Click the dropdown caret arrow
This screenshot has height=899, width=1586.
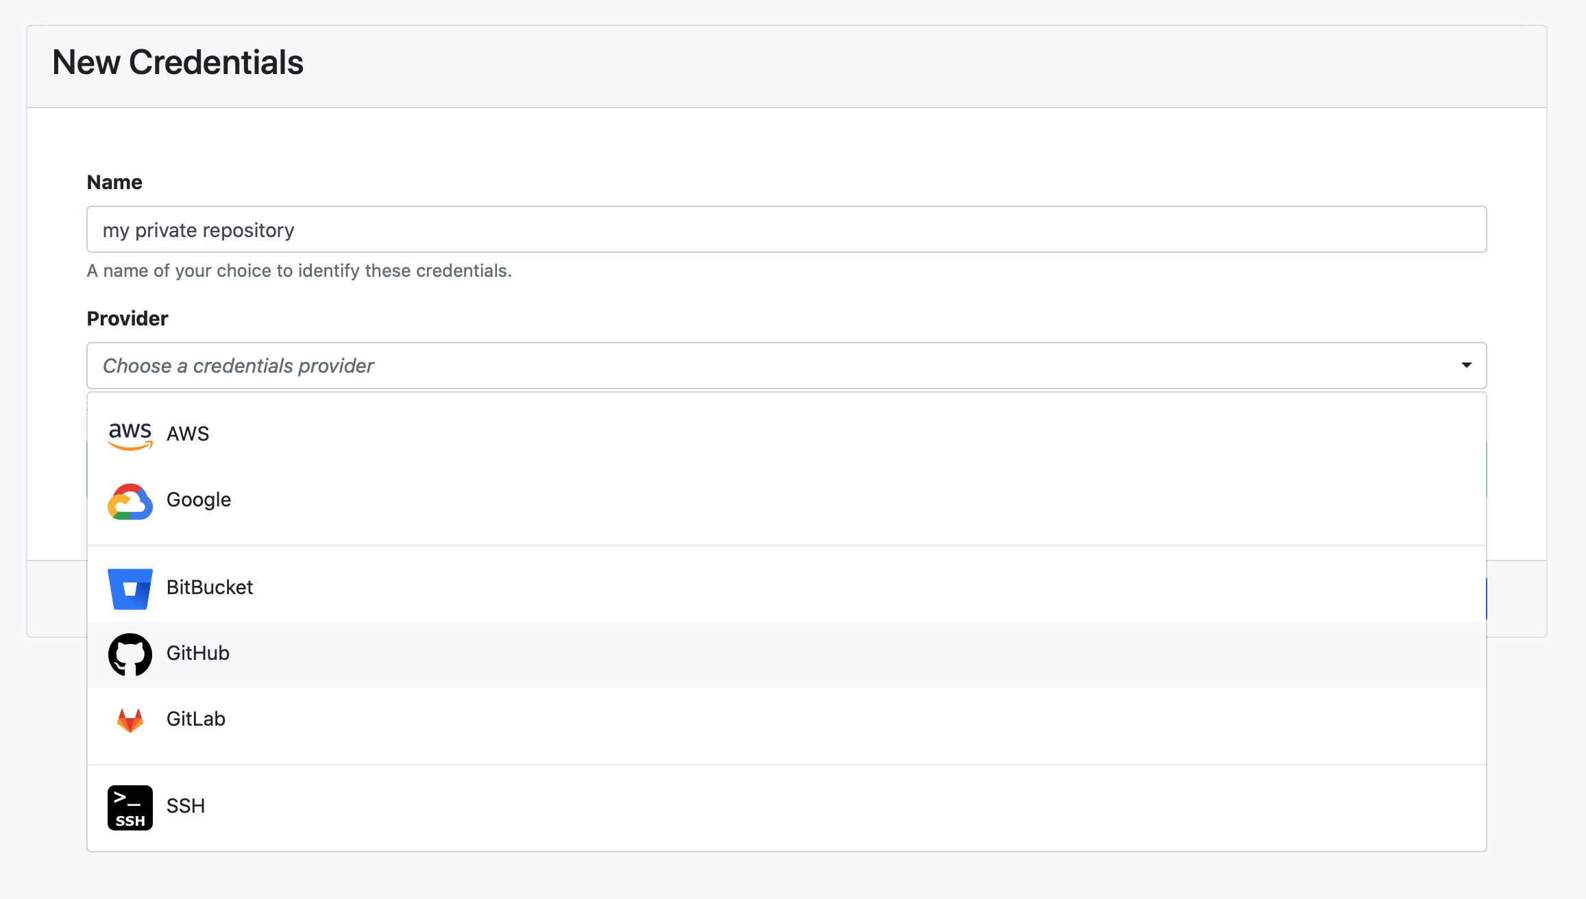click(x=1466, y=365)
